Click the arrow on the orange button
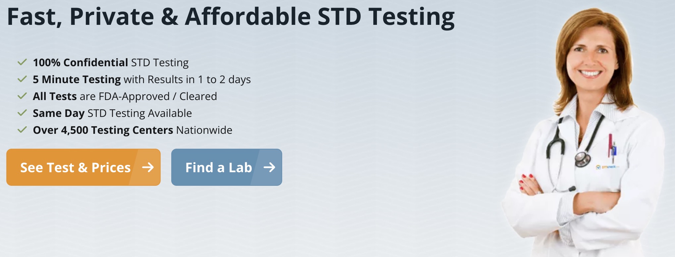This screenshot has width=675, height=257. pos(148,167)
